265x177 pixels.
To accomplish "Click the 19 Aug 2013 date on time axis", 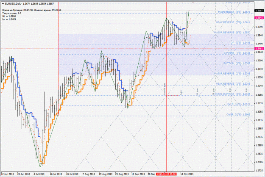I will click(106, 174).
